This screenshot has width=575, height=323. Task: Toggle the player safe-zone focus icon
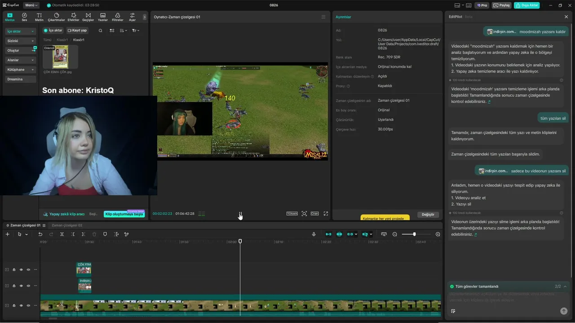pyautogui.click(x=304, y=214)
